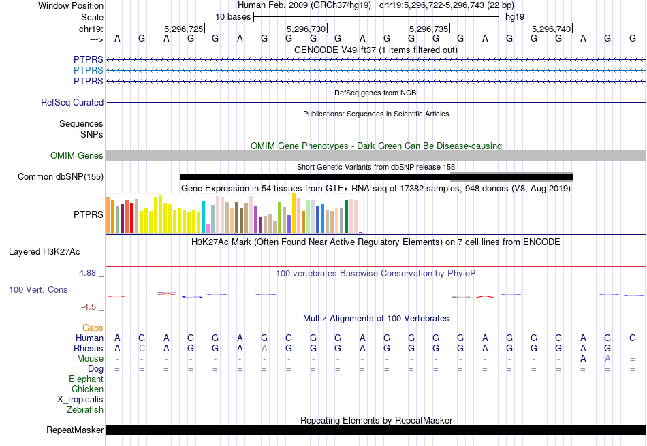
Task: Select the Mouse species row label
Action: (x=91, y=358)
